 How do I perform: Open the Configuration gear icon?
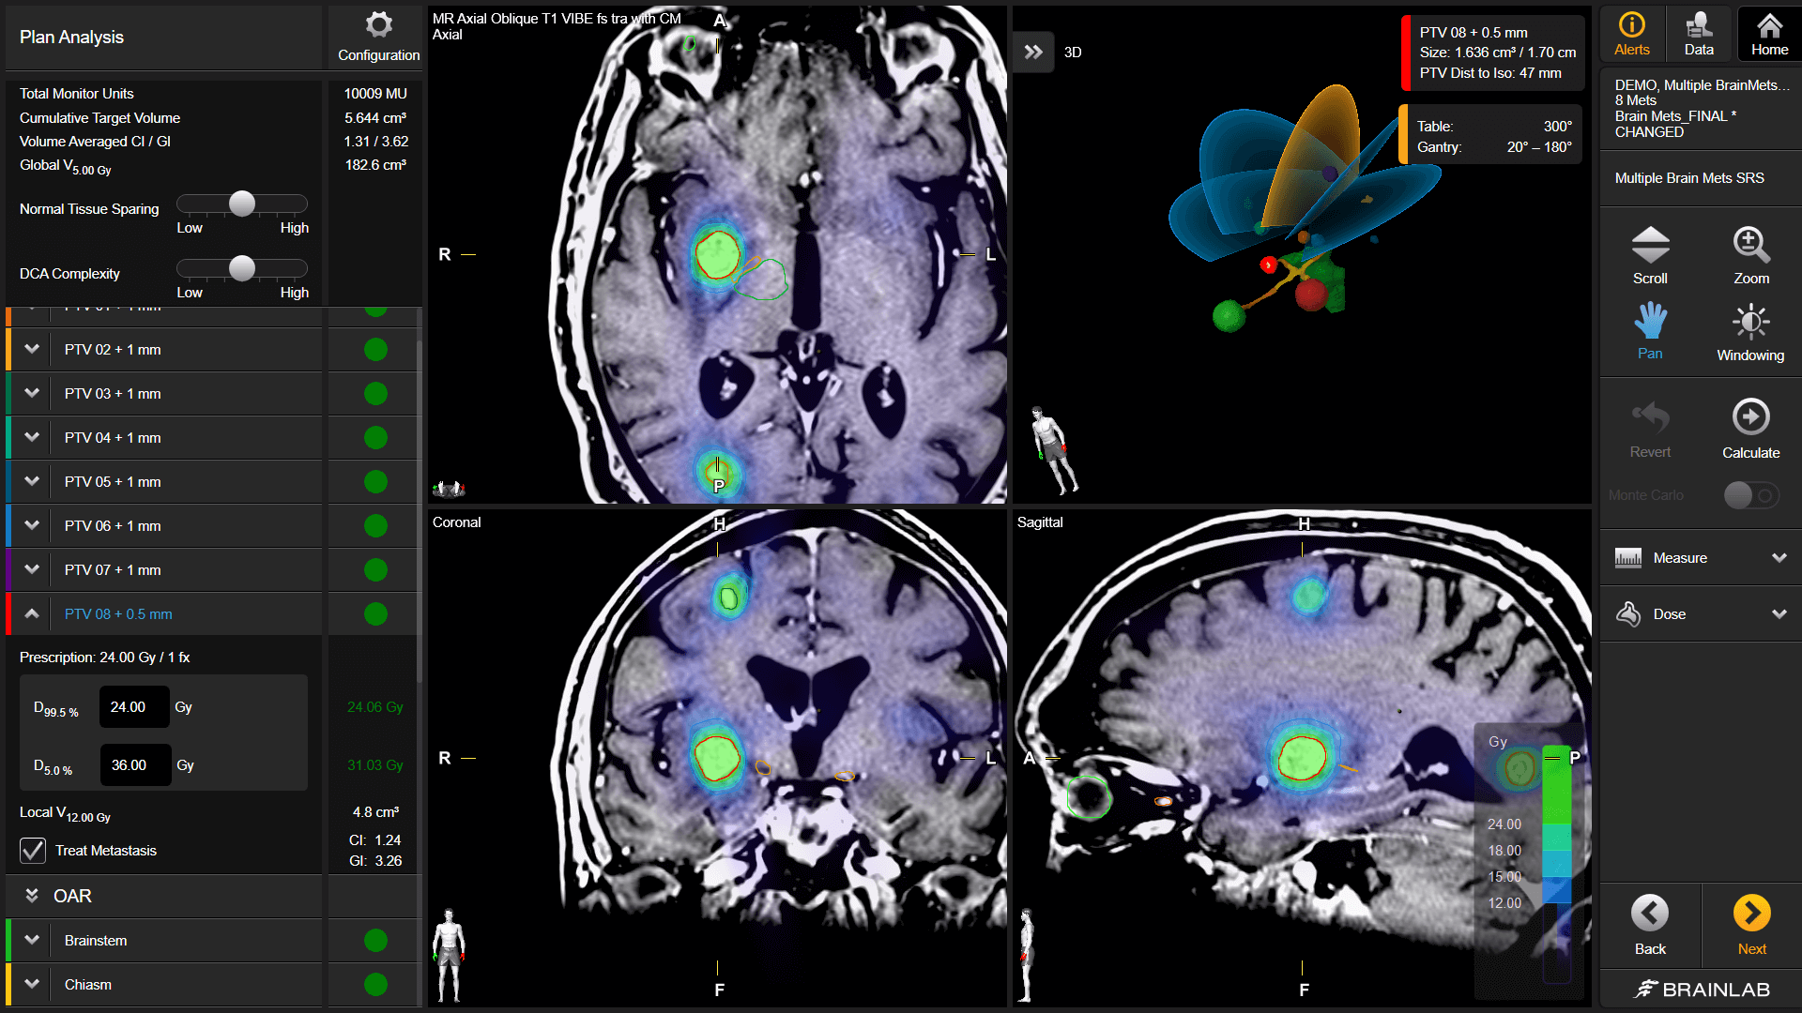coord(378,25)
